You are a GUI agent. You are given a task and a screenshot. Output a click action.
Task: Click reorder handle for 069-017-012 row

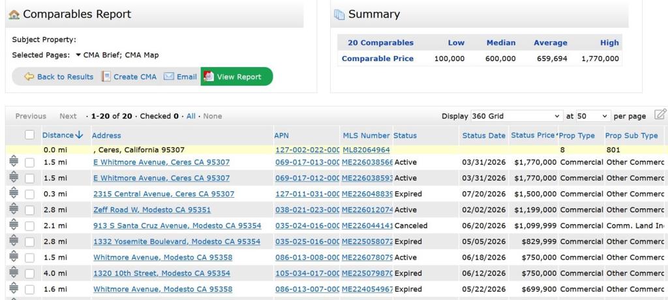pos(14,178)
